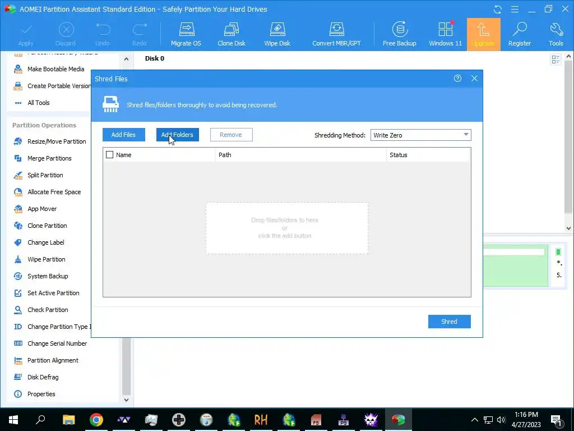Click the Properties info icon

(x=18, y=394)
